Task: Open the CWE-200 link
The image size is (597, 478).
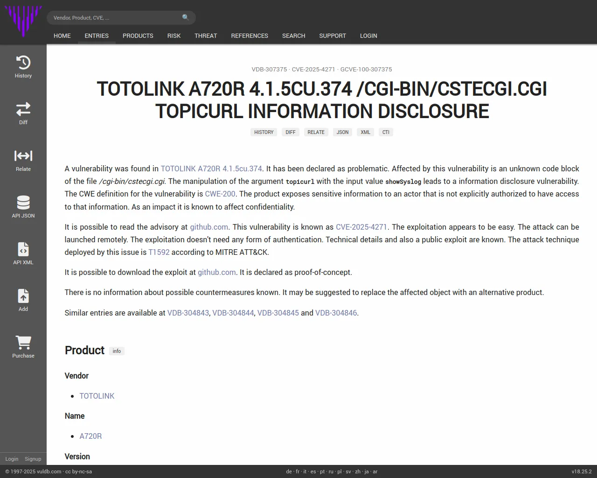Action: pos(220,194)
